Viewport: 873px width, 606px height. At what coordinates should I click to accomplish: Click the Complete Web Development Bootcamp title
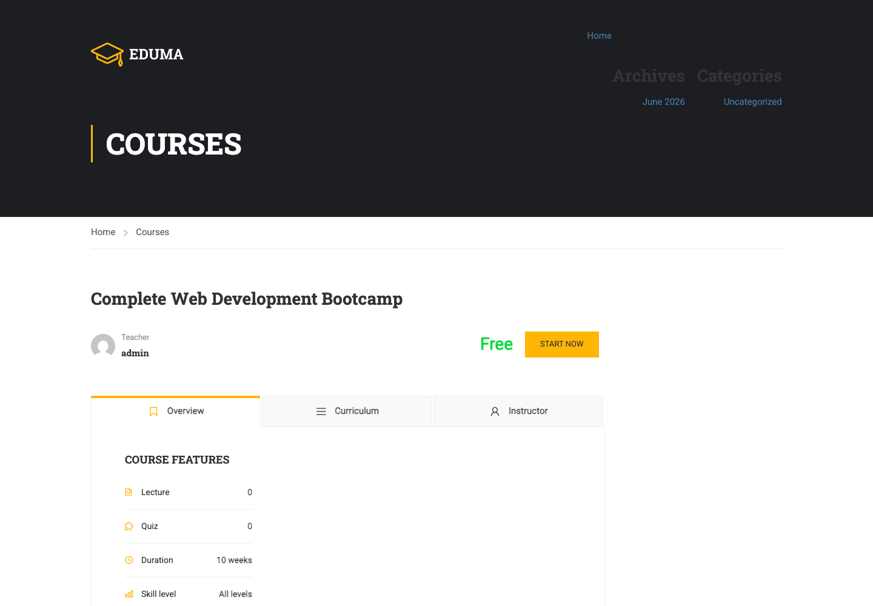click(x=247, y=299)
